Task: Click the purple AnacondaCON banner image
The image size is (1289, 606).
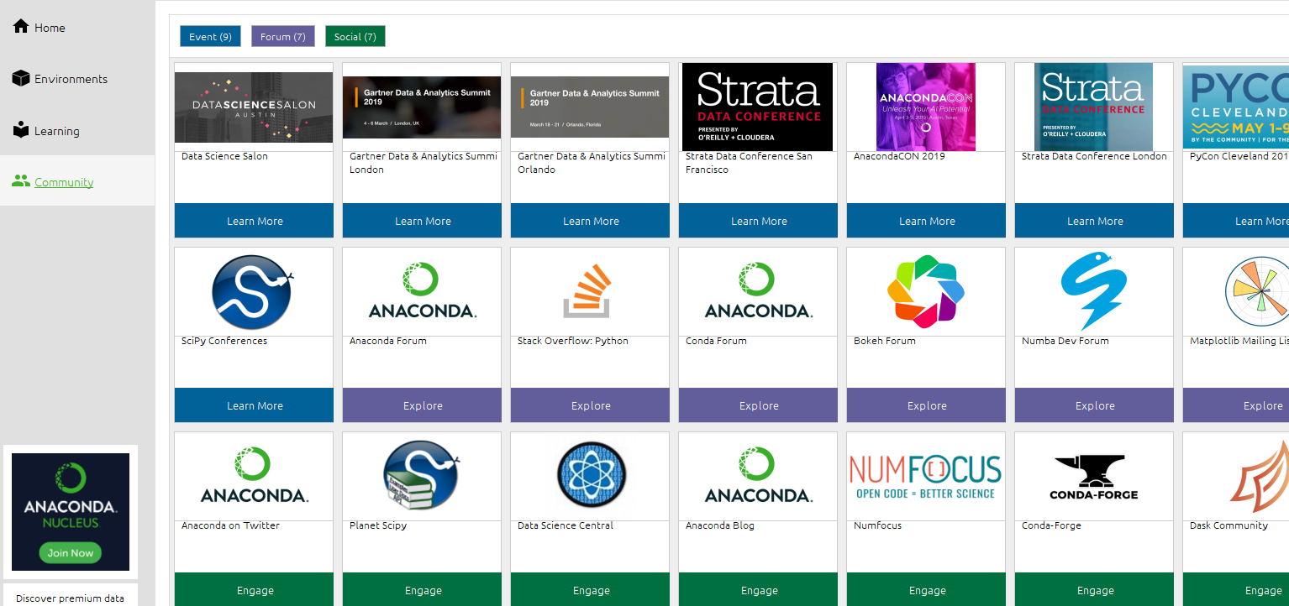Action: pyautogui.click(x=926, y=107)
